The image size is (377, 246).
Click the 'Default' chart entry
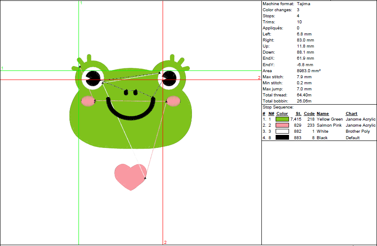click(353, 138)
